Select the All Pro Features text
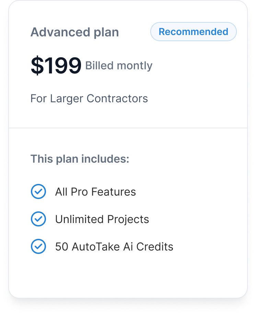Image resolution: width=256 pixels, height=315 pixels. click(95, 192)
